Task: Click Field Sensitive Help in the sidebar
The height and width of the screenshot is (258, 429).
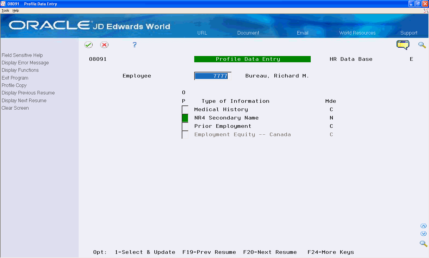Action: pyautogui.click(x=22, y=55)
